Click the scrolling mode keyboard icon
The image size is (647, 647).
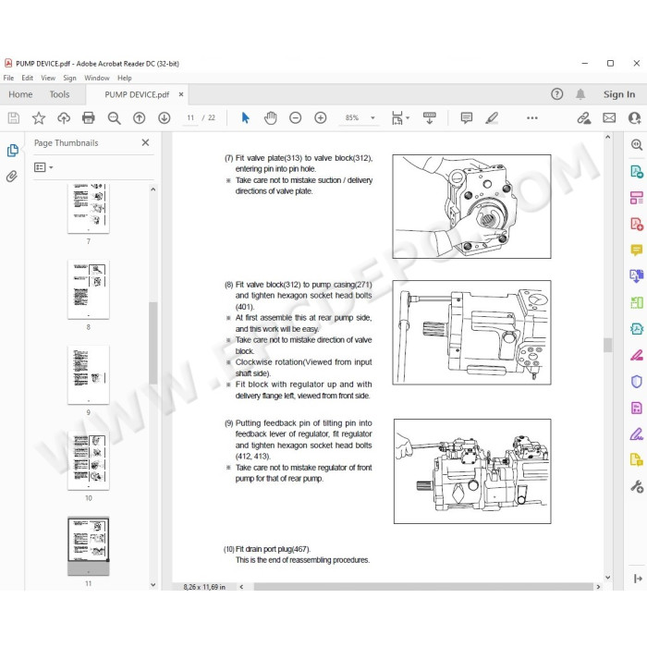pos(430,118)
